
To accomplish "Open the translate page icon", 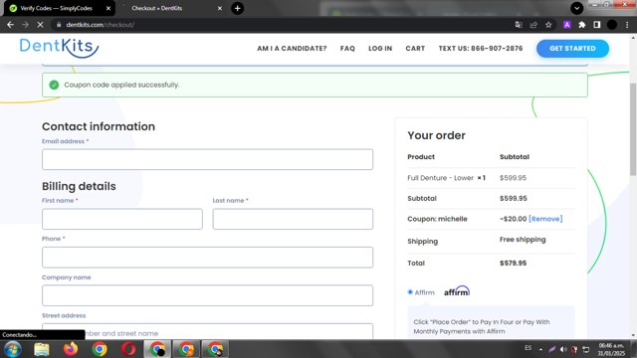I will click(519, 25).
